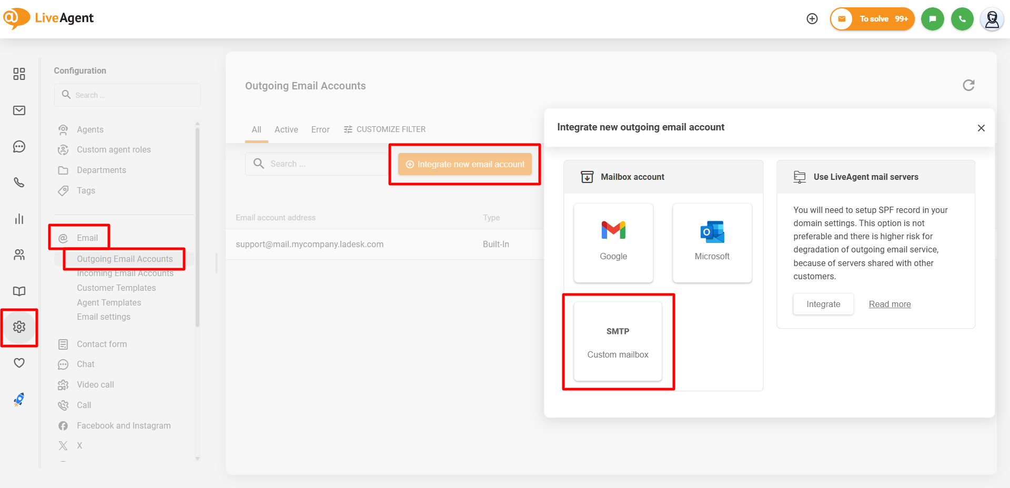Open the Calls phone icon in sidebar
Image resolution: width=1010 pixels, height=488 pixels.
pyautogui.click(x=19, y=182)
